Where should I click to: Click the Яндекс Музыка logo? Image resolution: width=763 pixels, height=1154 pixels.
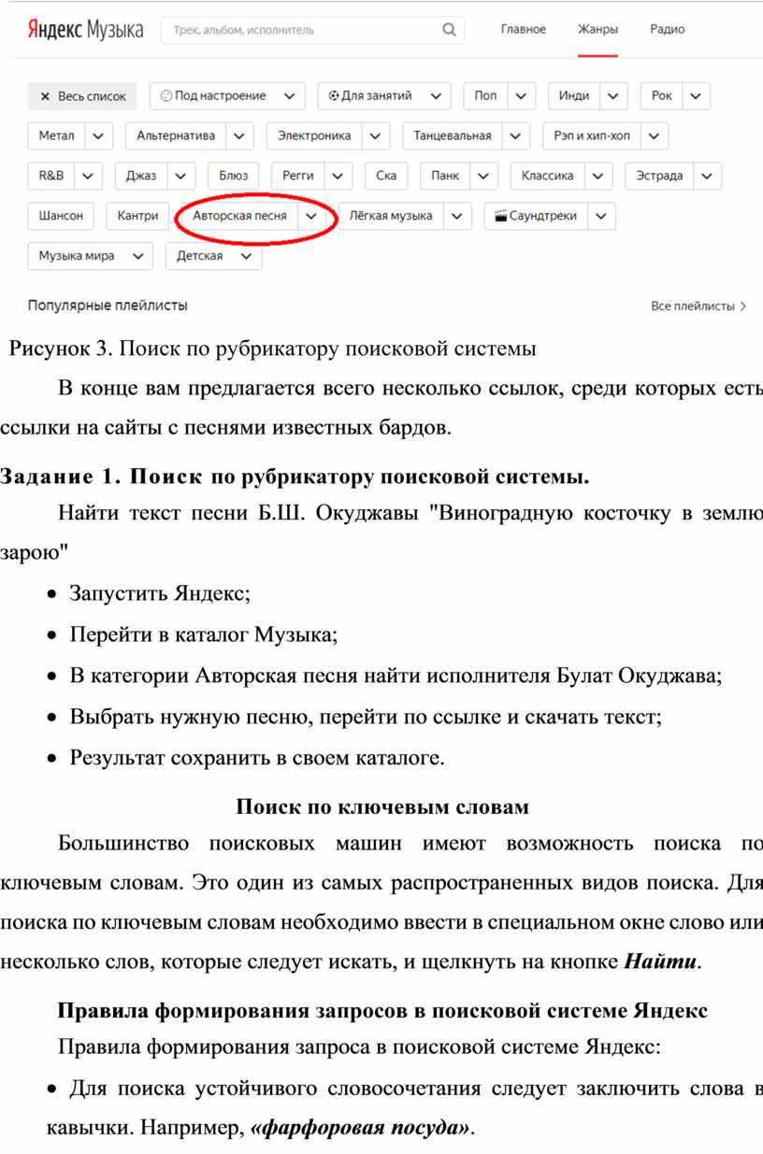pyautogui.click(x=85, y=30)
